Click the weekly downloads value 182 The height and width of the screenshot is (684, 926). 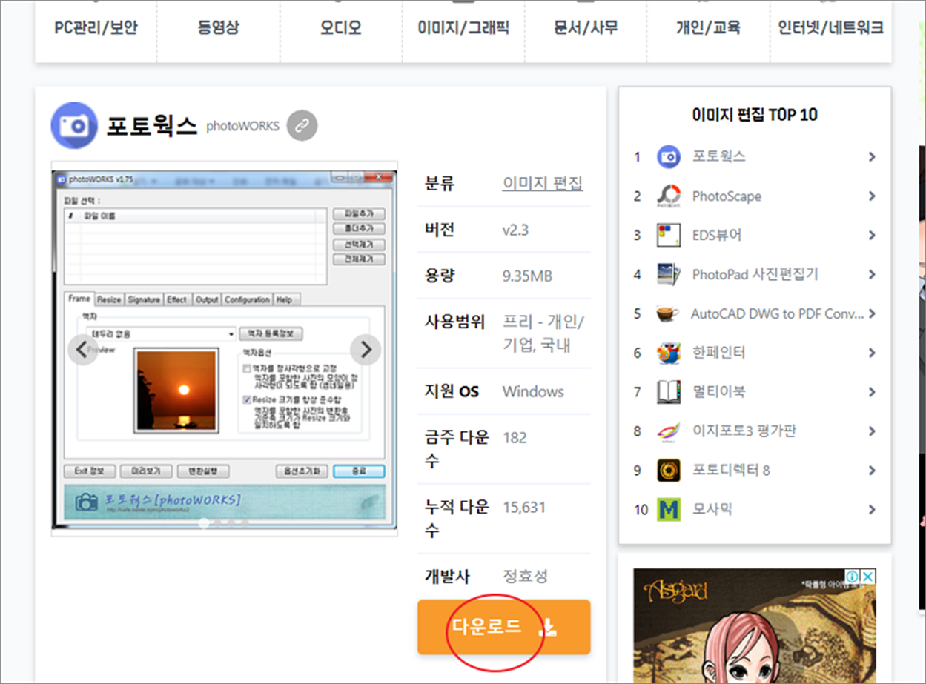515,437
